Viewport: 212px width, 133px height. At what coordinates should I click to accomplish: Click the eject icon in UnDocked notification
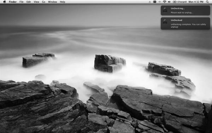coord(165,21)
